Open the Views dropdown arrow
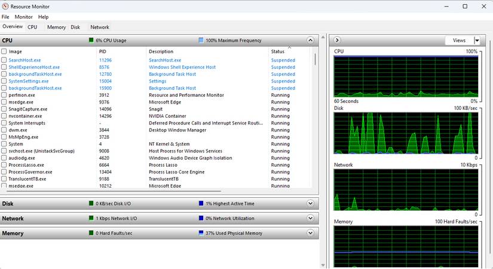Image resolution: width=493 pixels, height=269 pixels. click(x=477, y=41)
